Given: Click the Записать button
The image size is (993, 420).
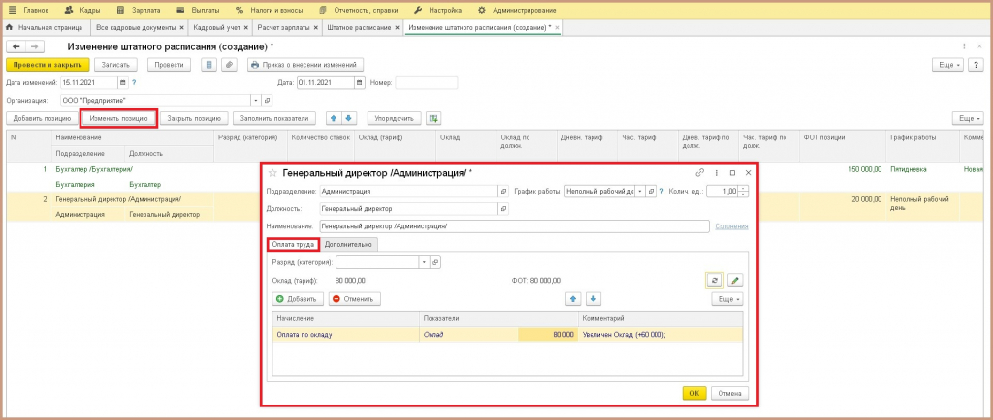Looking at the screenshot, I should tap(115, 65).
